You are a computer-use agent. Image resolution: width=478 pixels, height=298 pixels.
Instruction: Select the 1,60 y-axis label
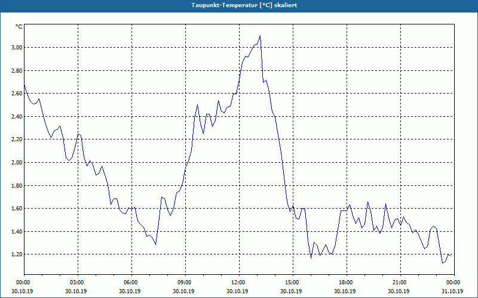pos(17,208)
